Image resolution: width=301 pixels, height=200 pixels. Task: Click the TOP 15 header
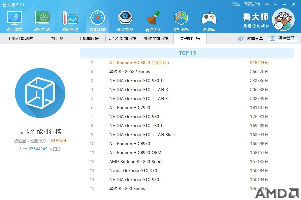187,53
